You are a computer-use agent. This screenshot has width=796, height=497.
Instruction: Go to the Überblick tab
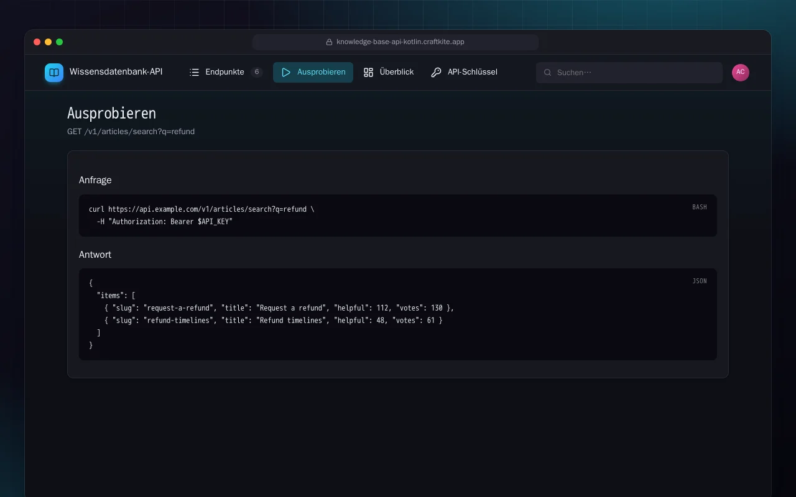[x=388, y=72]
